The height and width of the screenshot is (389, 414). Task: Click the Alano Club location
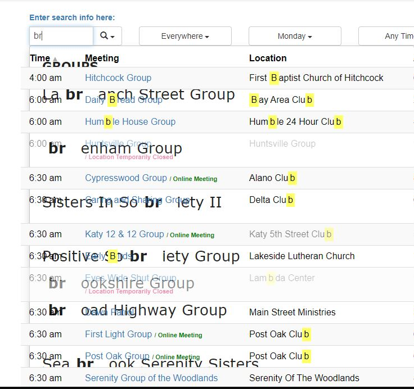(x=273, y=178)
